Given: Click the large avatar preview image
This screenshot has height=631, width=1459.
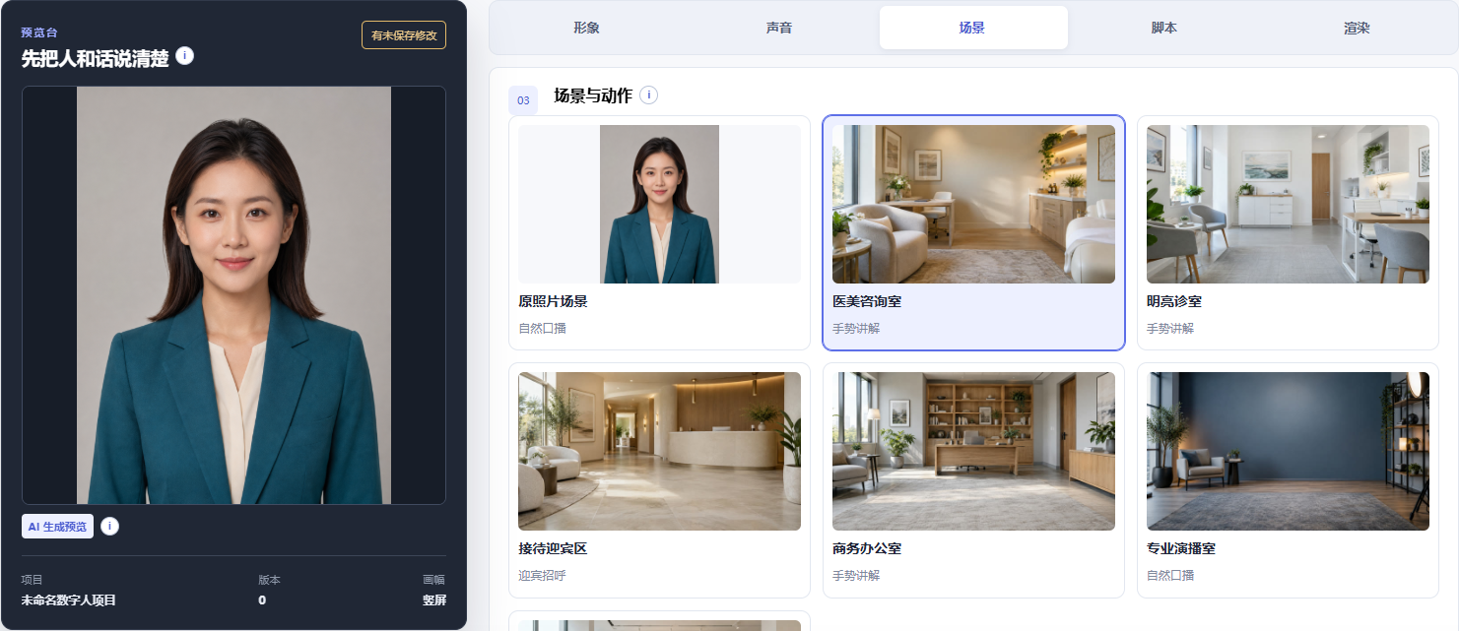Looking at the screenshot, I should 233,295.
